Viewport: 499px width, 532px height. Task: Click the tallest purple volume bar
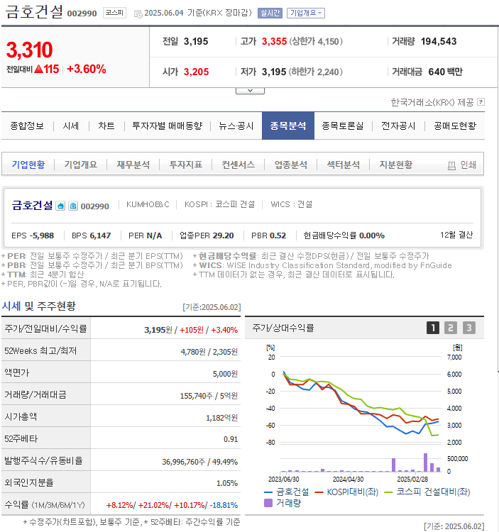[425, 462]
